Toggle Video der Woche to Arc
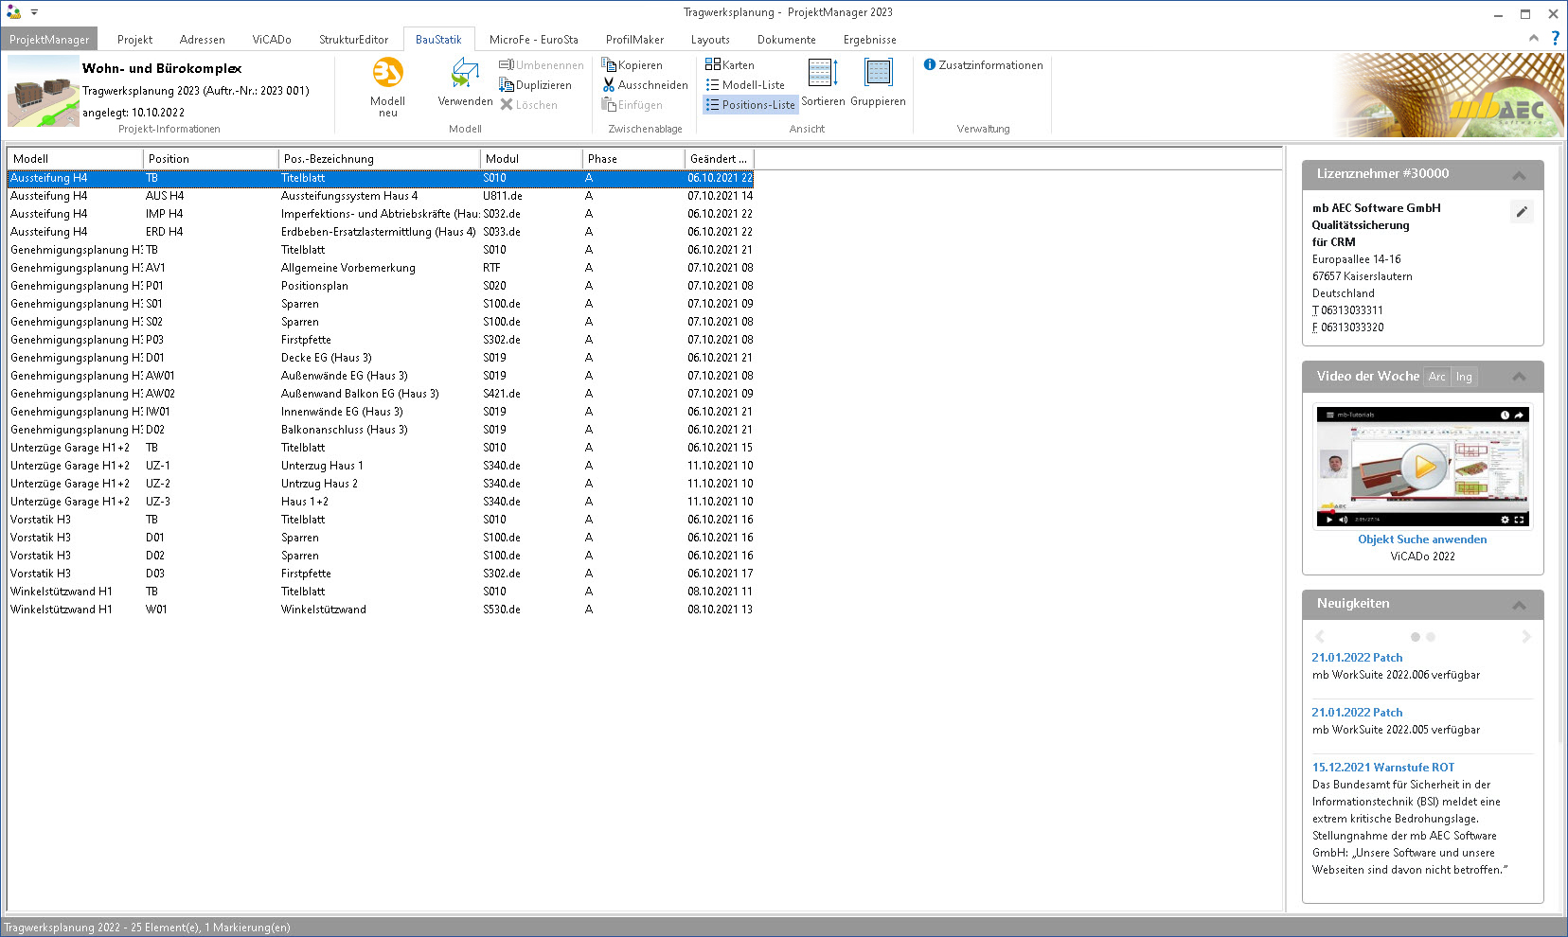 pyautogui.click(x=1436, y=377)
